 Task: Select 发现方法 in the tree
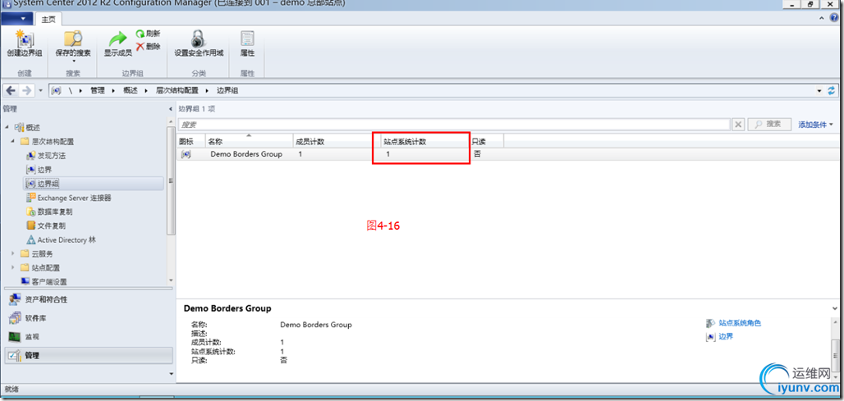coord(46,156)
